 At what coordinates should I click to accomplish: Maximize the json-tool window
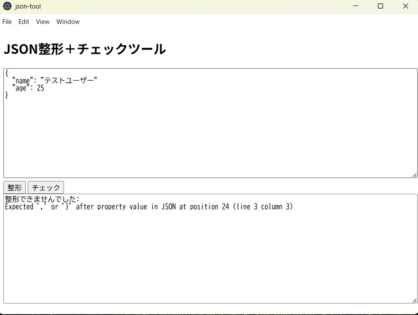(380, 6)
